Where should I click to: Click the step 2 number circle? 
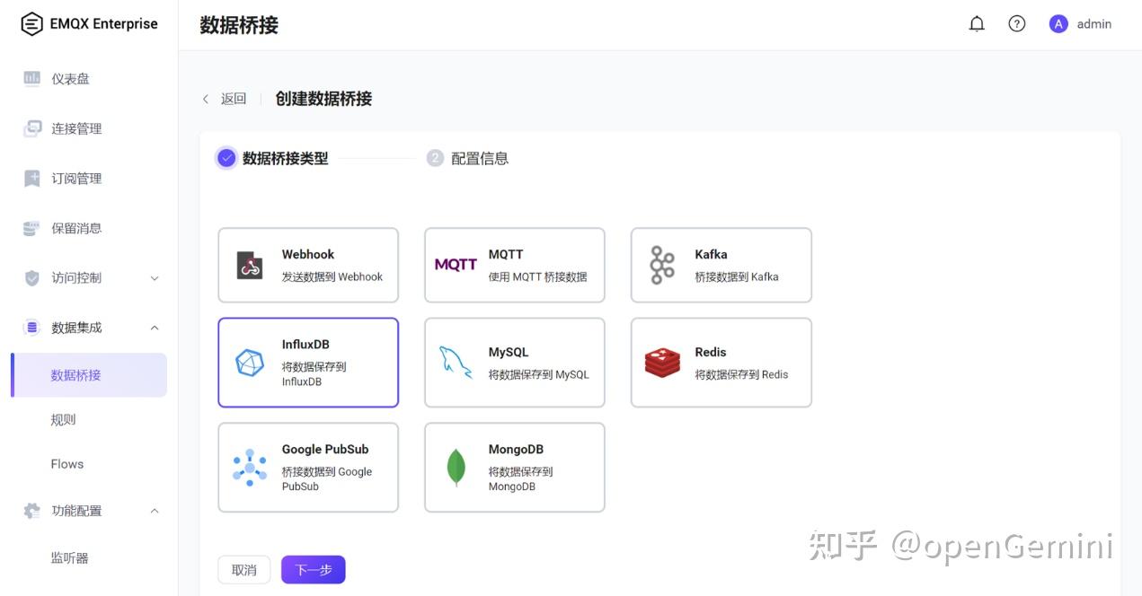pyautogui.click(x=435, y=158)
